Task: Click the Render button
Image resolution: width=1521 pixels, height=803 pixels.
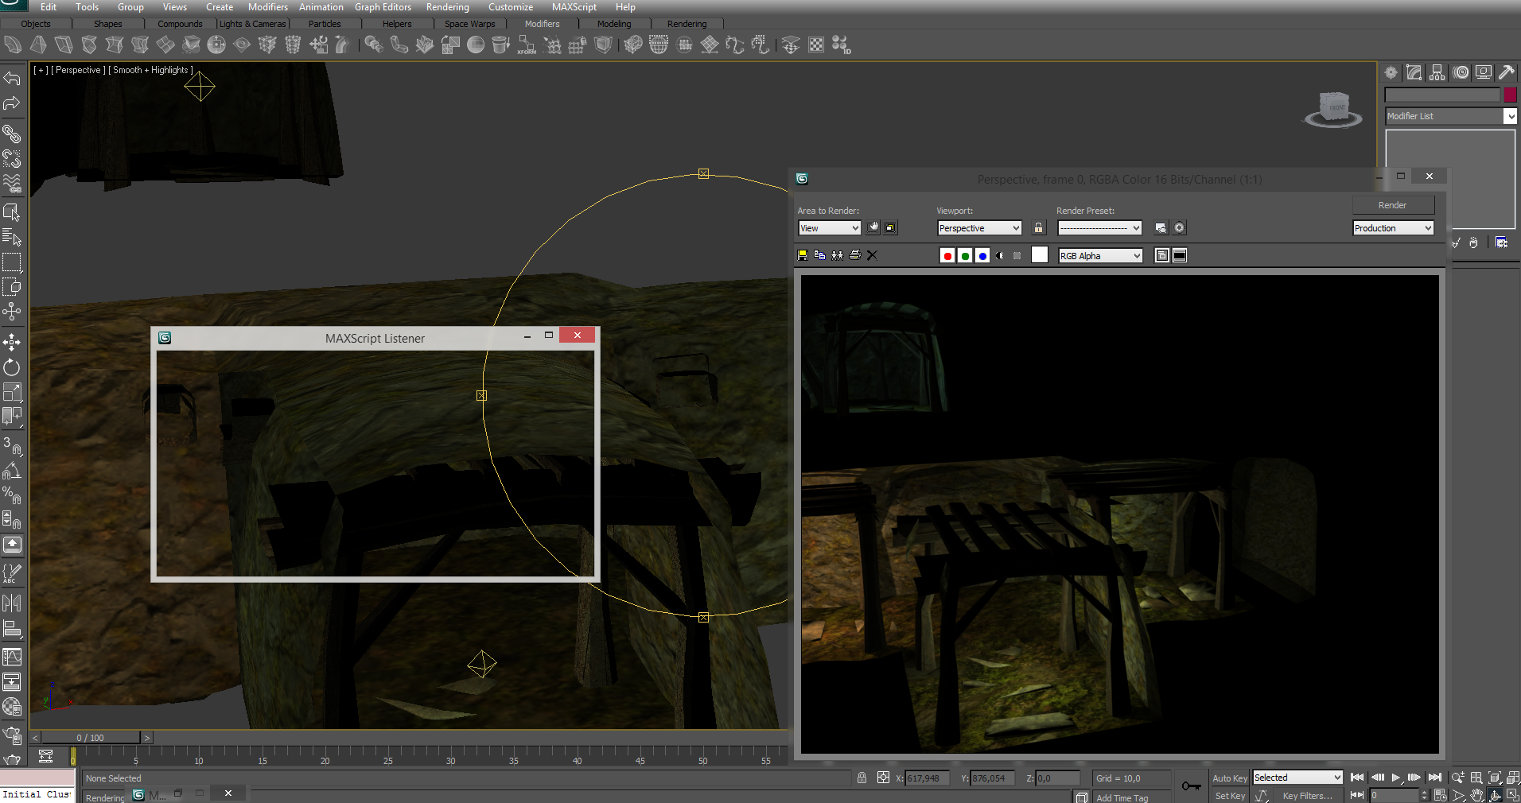Action: coord(1392,205)
